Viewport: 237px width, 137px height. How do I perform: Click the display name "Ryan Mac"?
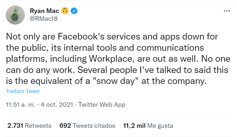pos(44,11)
